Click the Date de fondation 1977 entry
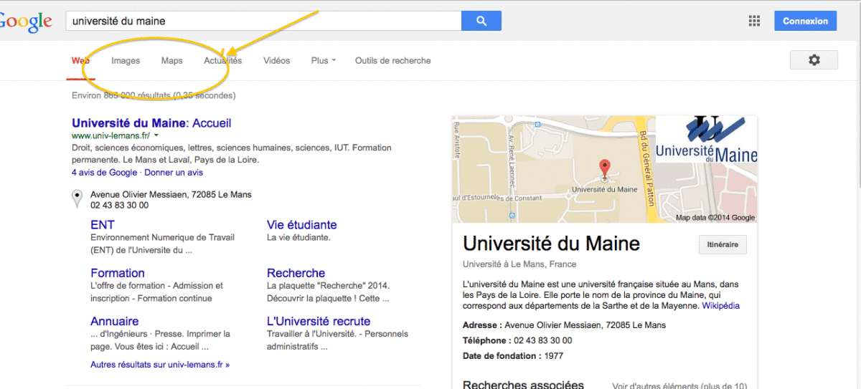The image size is (861, 389). pyautogui.click(x=513, y=356)
